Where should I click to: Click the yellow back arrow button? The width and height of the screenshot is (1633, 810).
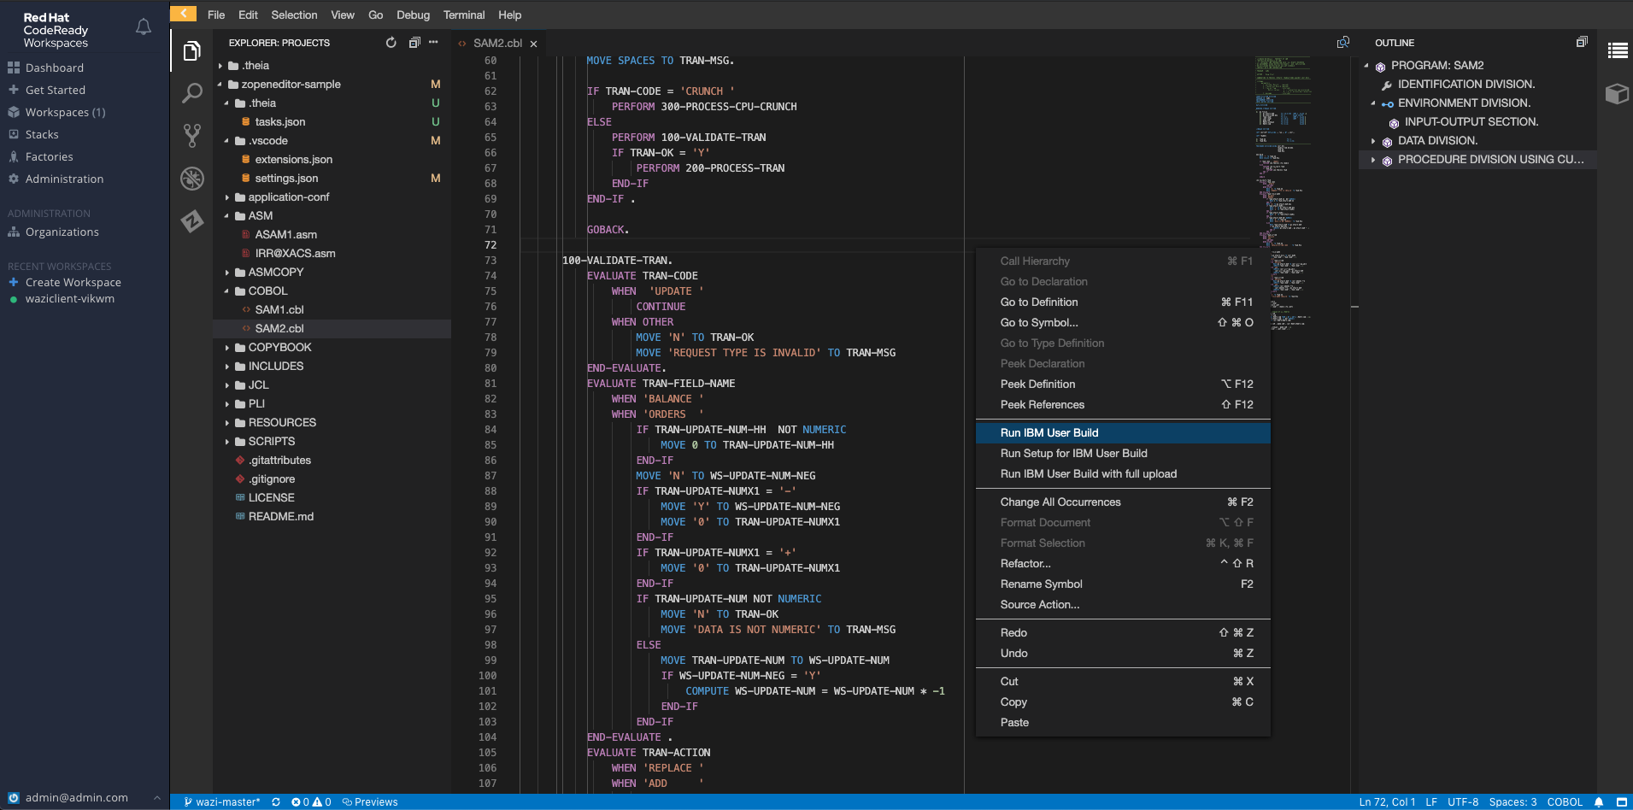(183, 14)
